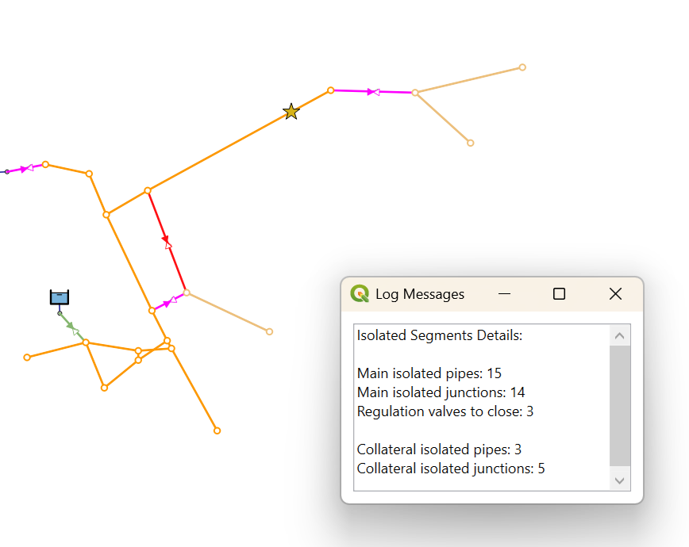The image size is (689, 547).
Task: Click the magenta valve right of the star
Action: point(375,92)
